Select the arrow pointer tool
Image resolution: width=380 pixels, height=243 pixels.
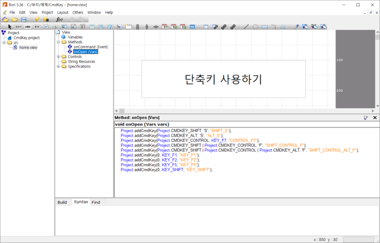click(x=10, y=27)
